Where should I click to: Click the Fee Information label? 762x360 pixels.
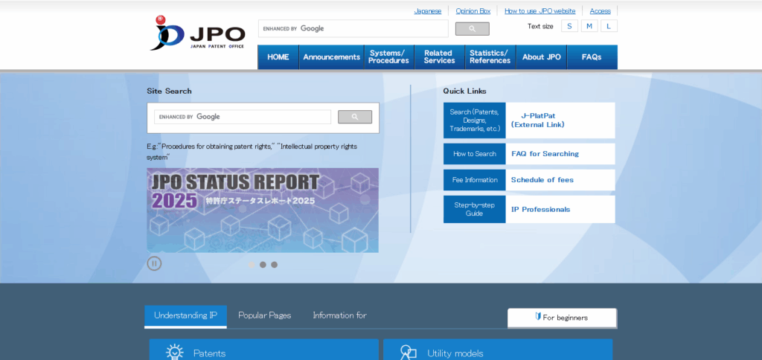474,180
